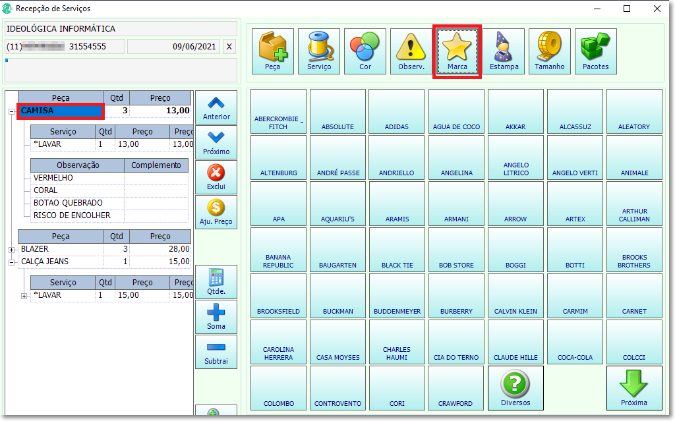Go to Próximo item with down arrow
Screen dimensions: 675x421
click(x=216, y=142)
